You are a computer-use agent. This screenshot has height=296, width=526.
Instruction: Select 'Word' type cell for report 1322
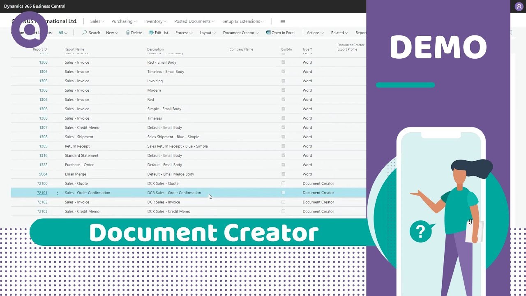(307, 165)
